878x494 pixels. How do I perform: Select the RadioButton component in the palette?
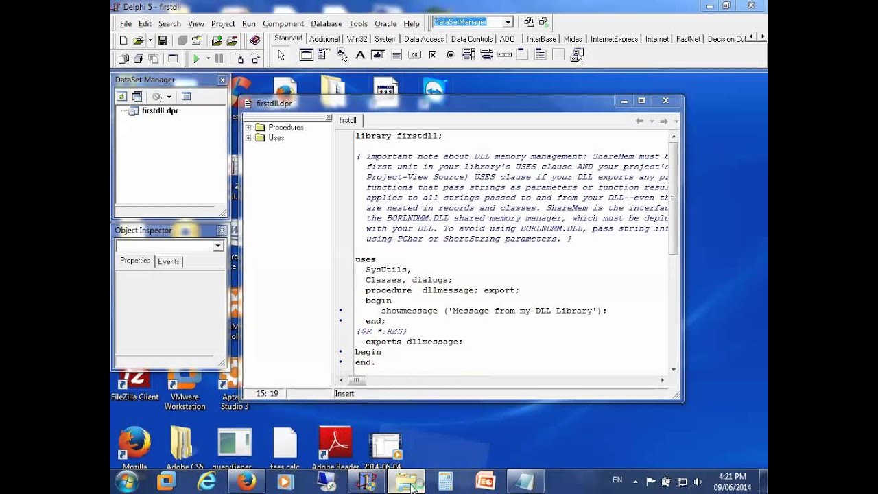(450, 56)
